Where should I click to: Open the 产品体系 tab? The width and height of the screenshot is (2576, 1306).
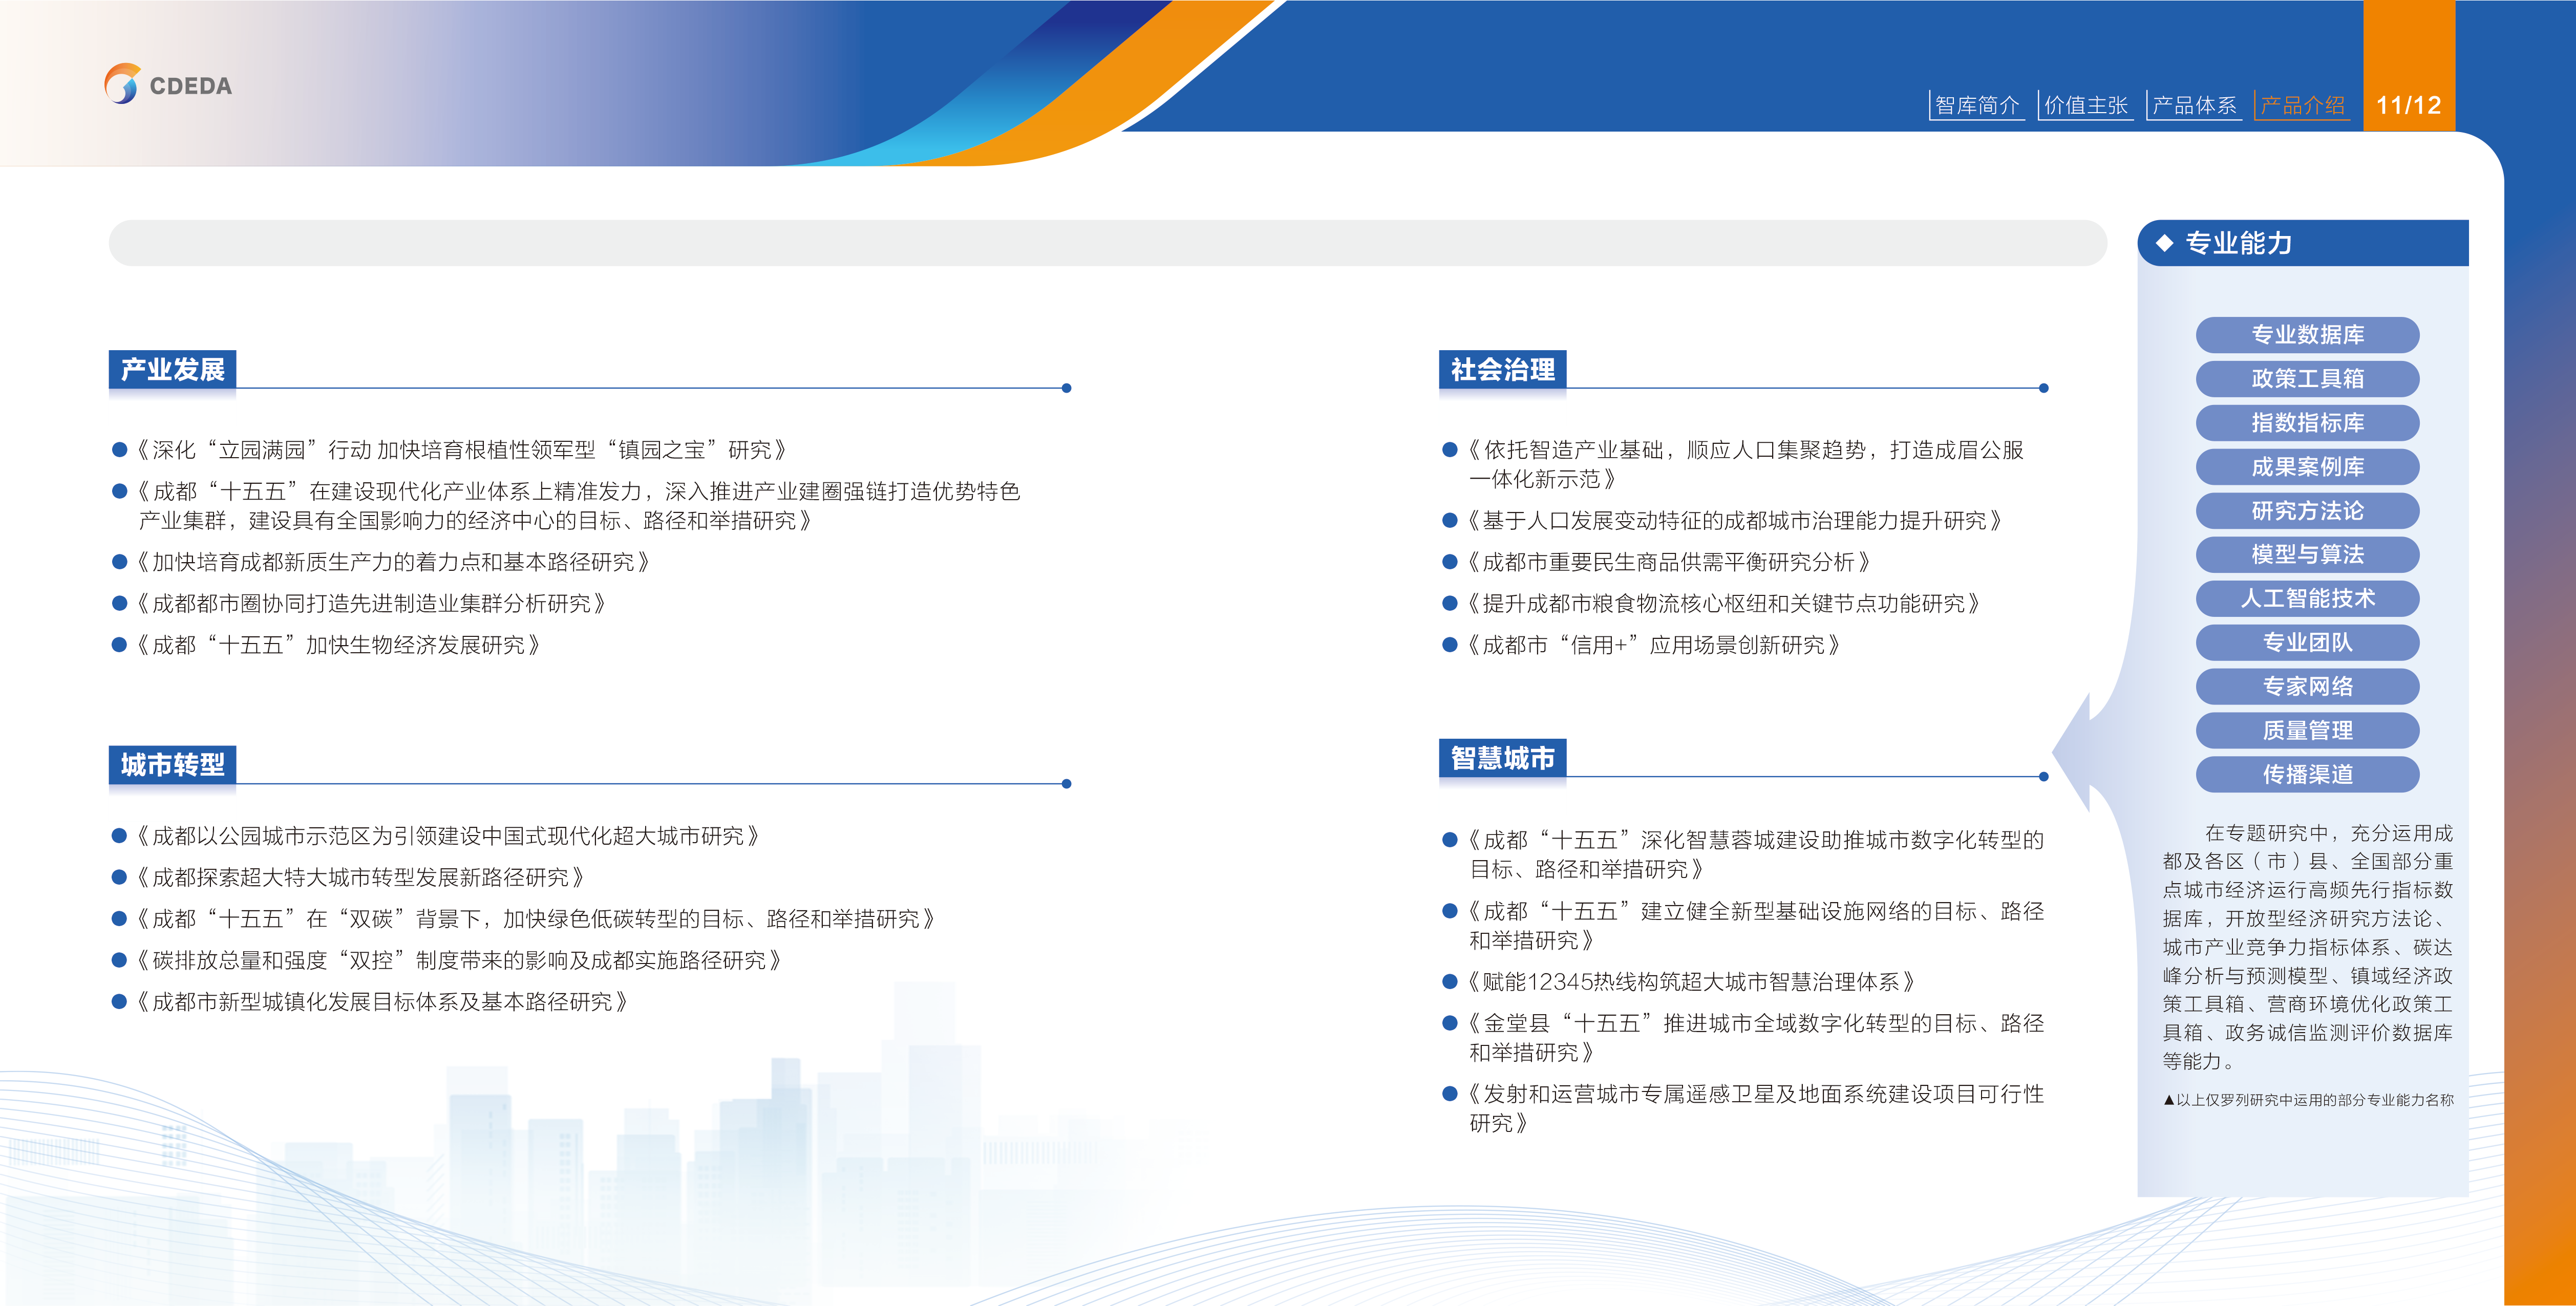(x=2195, y=104)
